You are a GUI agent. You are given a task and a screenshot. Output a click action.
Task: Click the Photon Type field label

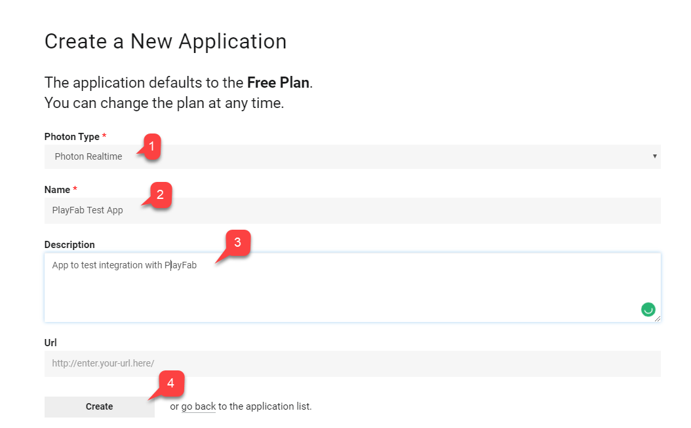tap(72, 137)
